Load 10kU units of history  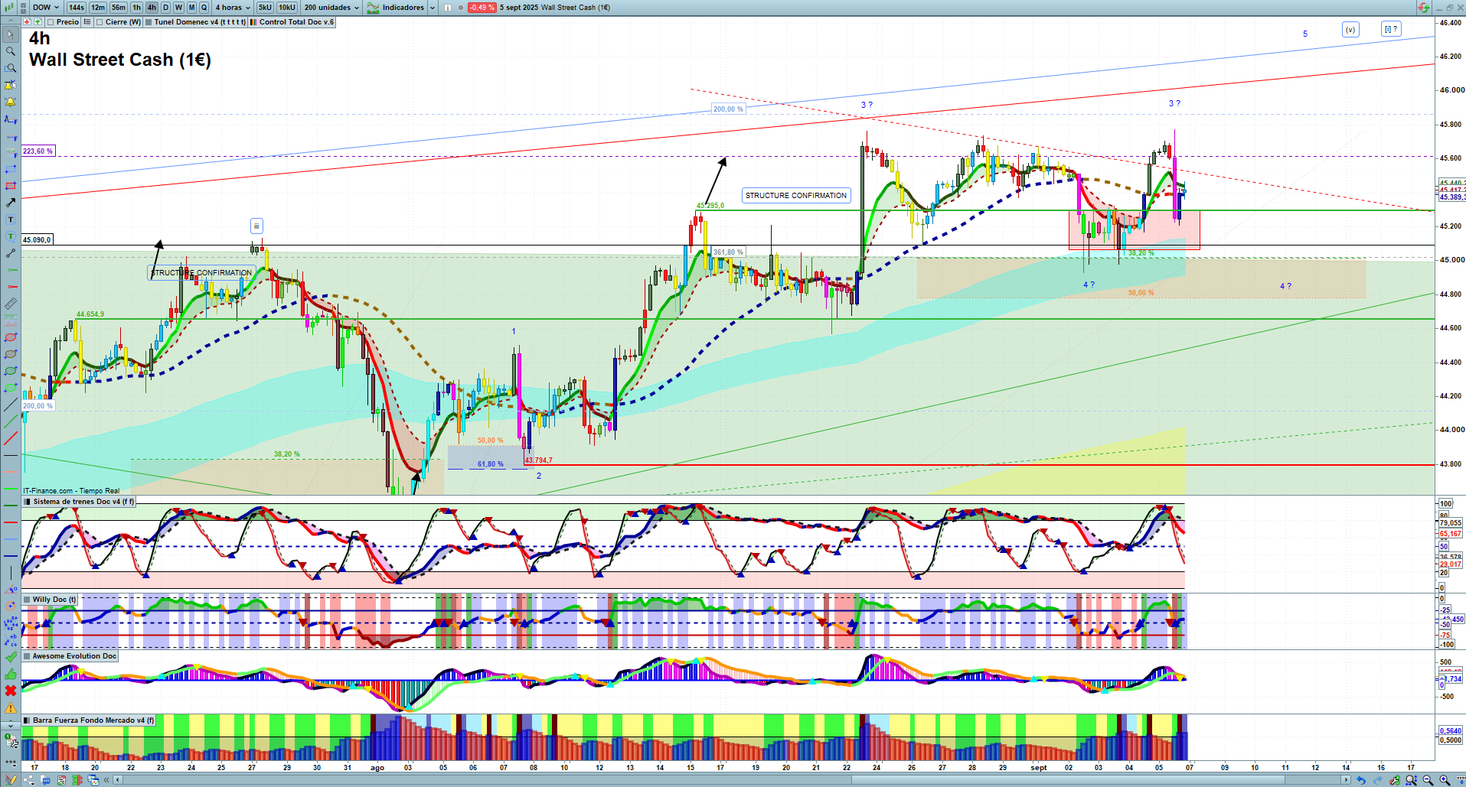[287, 8]
